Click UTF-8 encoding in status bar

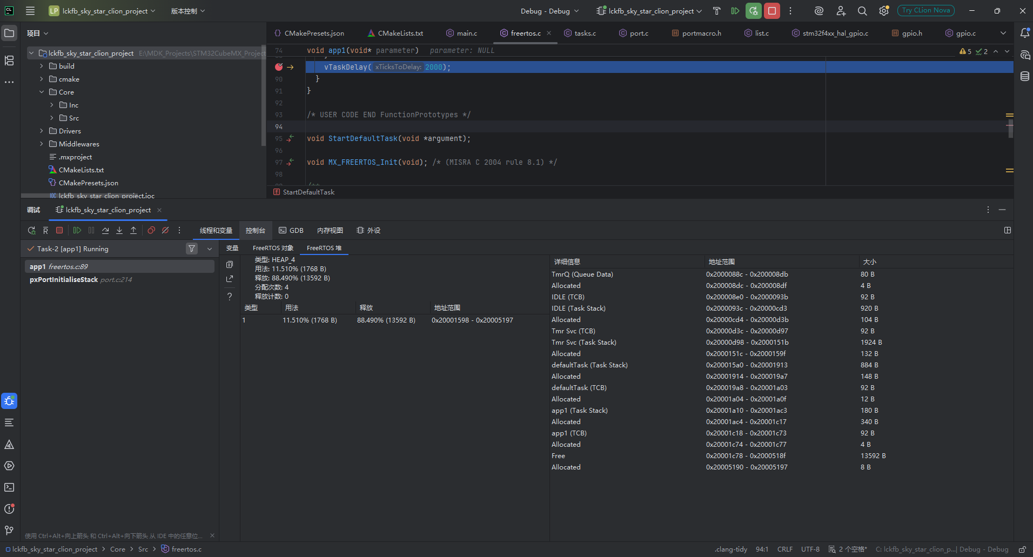click(810, 549)
